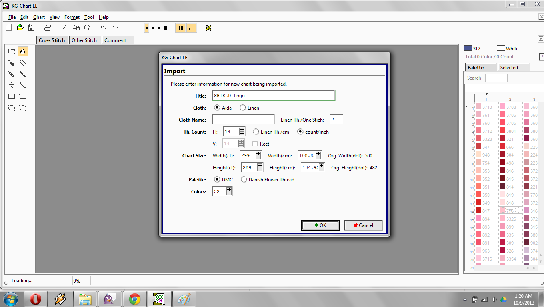The width and height of the screenshot is (544, 307).
Task: Choose Danish Flower Thread palette option
Action: 244,179
